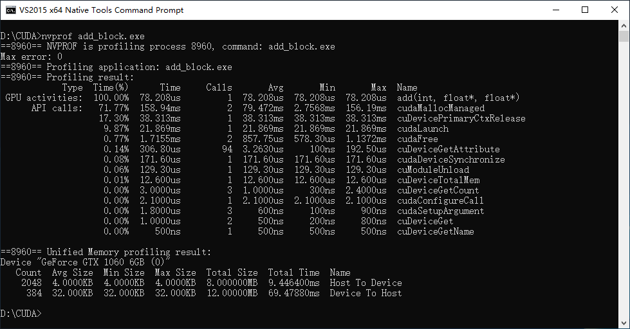
Task: Click the nvprof add_block.exe command line
Action: click(72, 36)
